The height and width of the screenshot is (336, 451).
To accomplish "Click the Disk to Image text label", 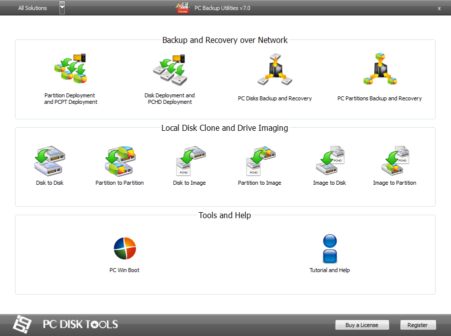I will [x=189, y=183].
